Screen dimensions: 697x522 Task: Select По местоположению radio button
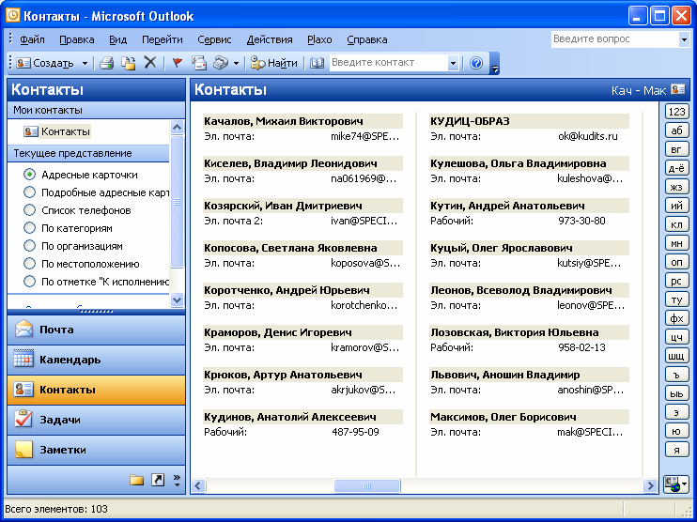[x=29, y=264]
